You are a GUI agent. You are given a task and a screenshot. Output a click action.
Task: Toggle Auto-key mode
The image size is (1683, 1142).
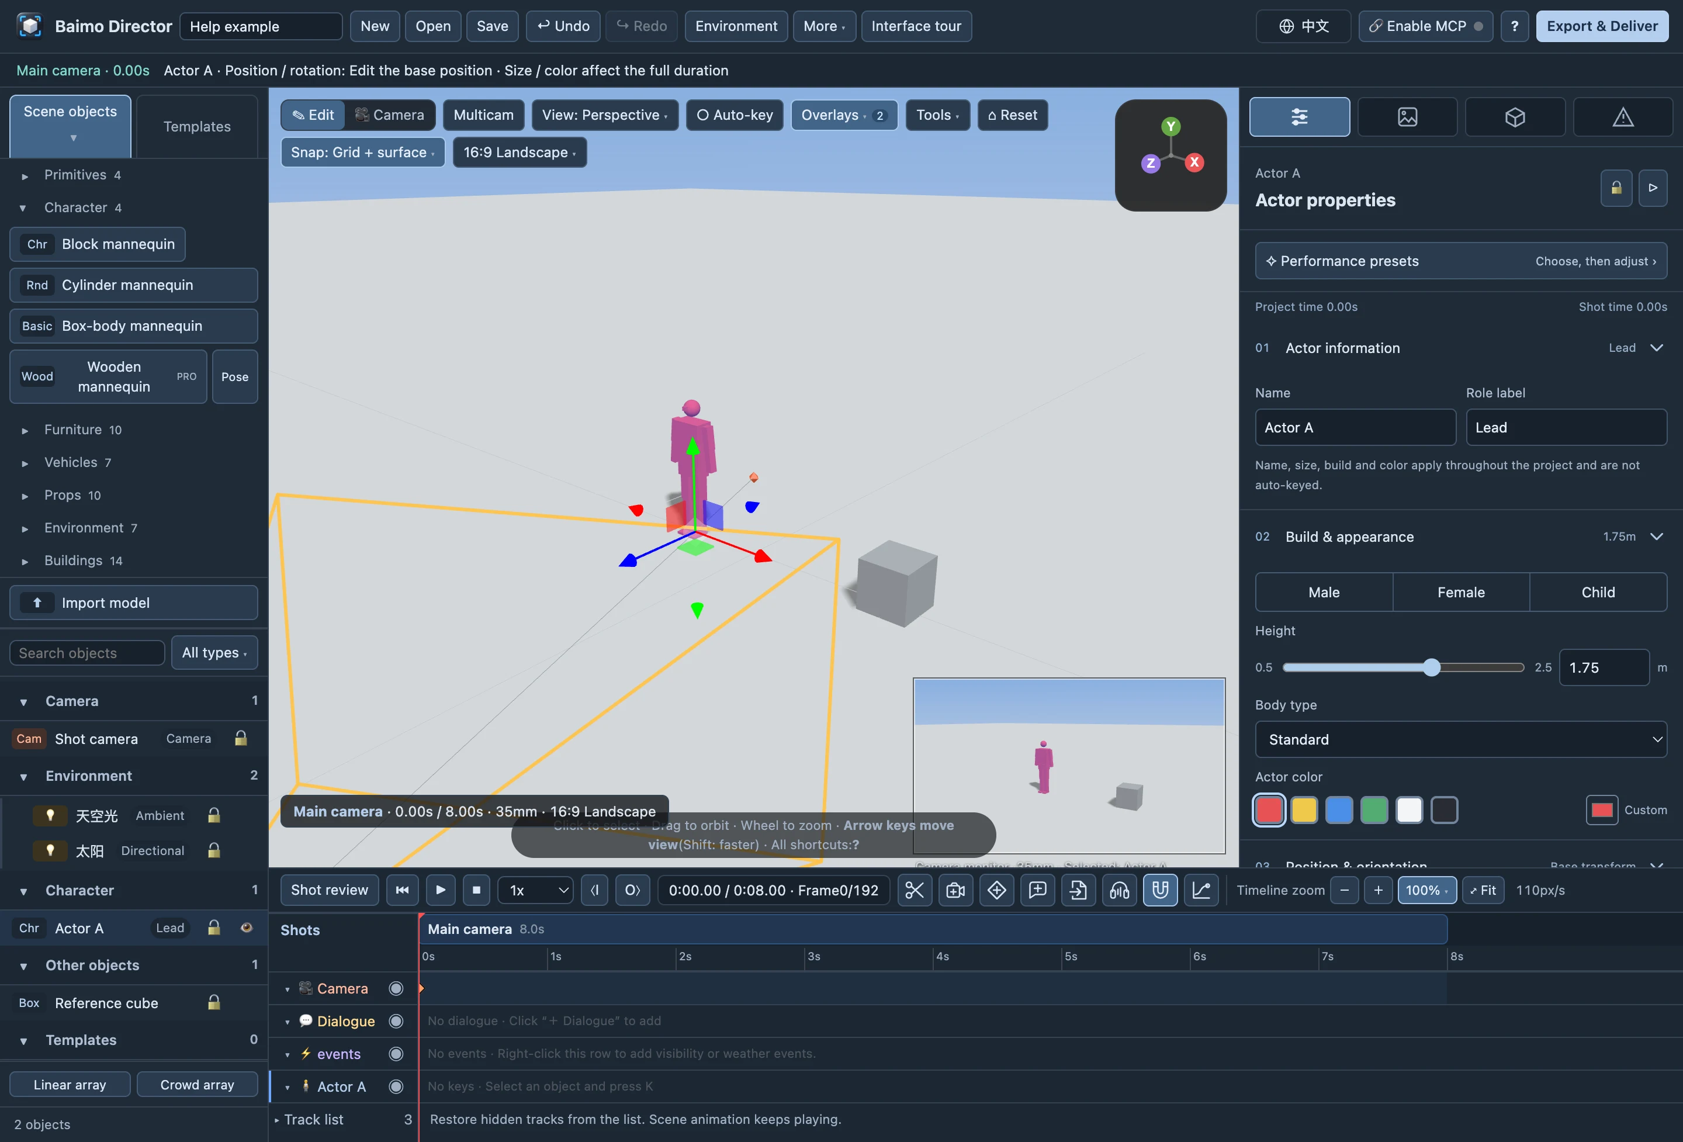point(735,115)
